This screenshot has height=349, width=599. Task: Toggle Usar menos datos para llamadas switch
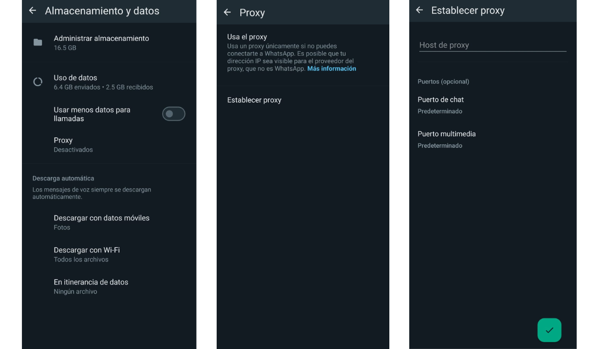173,114
